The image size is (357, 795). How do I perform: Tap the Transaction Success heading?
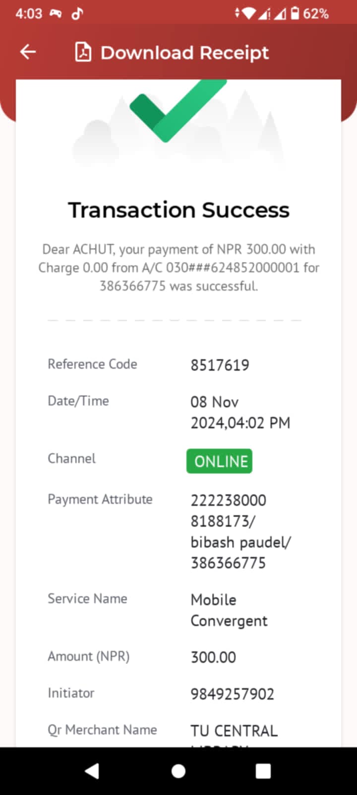click(x=178, y=210)
